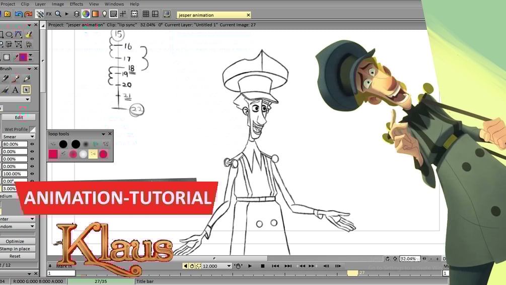
Task: Click the Reset button
Action: pyautogui.click(x=18, y=256)
